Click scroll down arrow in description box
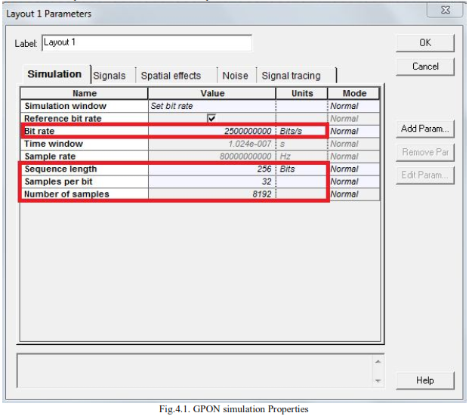Viewport: 469px width, 416px height. 377,380
